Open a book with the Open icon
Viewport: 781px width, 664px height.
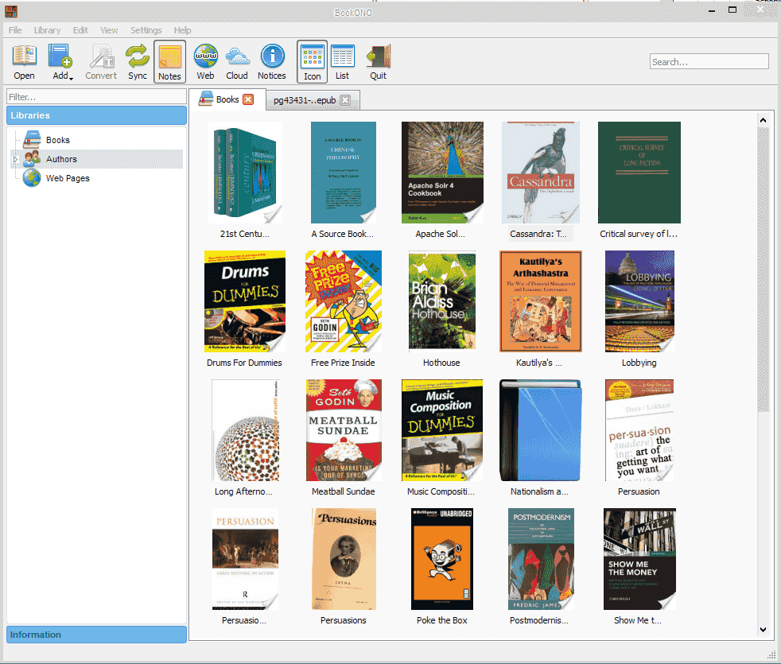(x=24, y=62)
